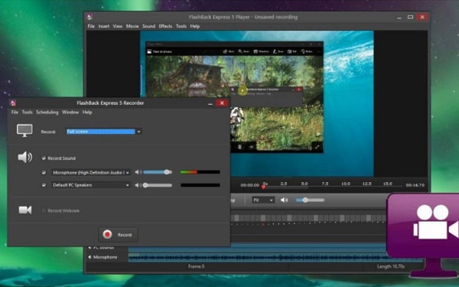Viewport: 459px width, 287px height.
Task: Click the Length 16.70s status text
Action: [391, 266]
